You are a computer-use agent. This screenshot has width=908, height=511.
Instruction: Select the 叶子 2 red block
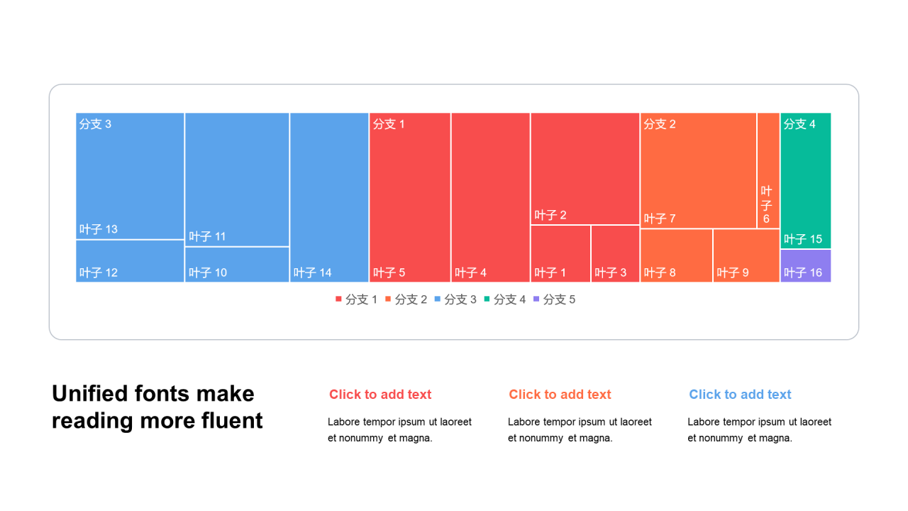tap(585, 168)
